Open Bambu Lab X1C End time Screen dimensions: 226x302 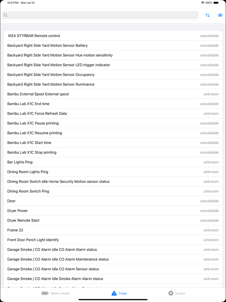[113, 104]
